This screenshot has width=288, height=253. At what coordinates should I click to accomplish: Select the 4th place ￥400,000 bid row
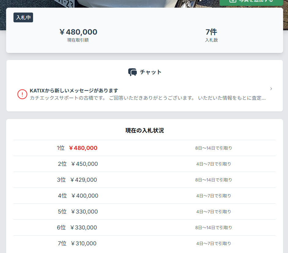(144, 196)
